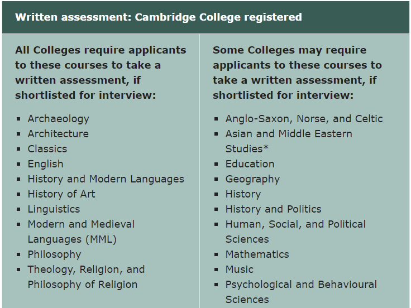The image size is (411, 308).
Task: Select Asian and Middle Eastern Studies
Action: [289, 141]
